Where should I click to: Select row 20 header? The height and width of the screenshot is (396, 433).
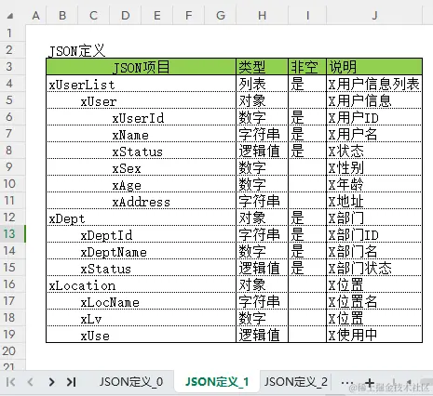click(x=12, y=350)
